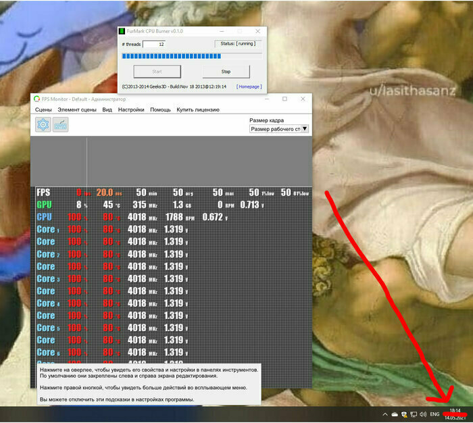The width and height of the screenshot is (473, 423).
Task: Click the FurMark CPU Burner title icon
Action: (x=122, y=31)
